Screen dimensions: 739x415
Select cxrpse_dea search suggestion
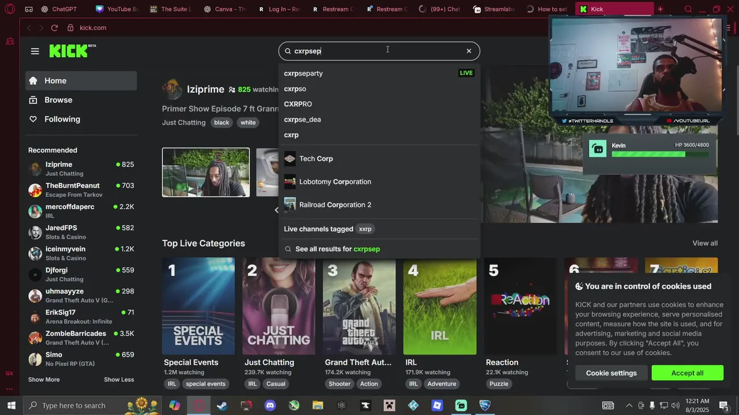(379, 119)
